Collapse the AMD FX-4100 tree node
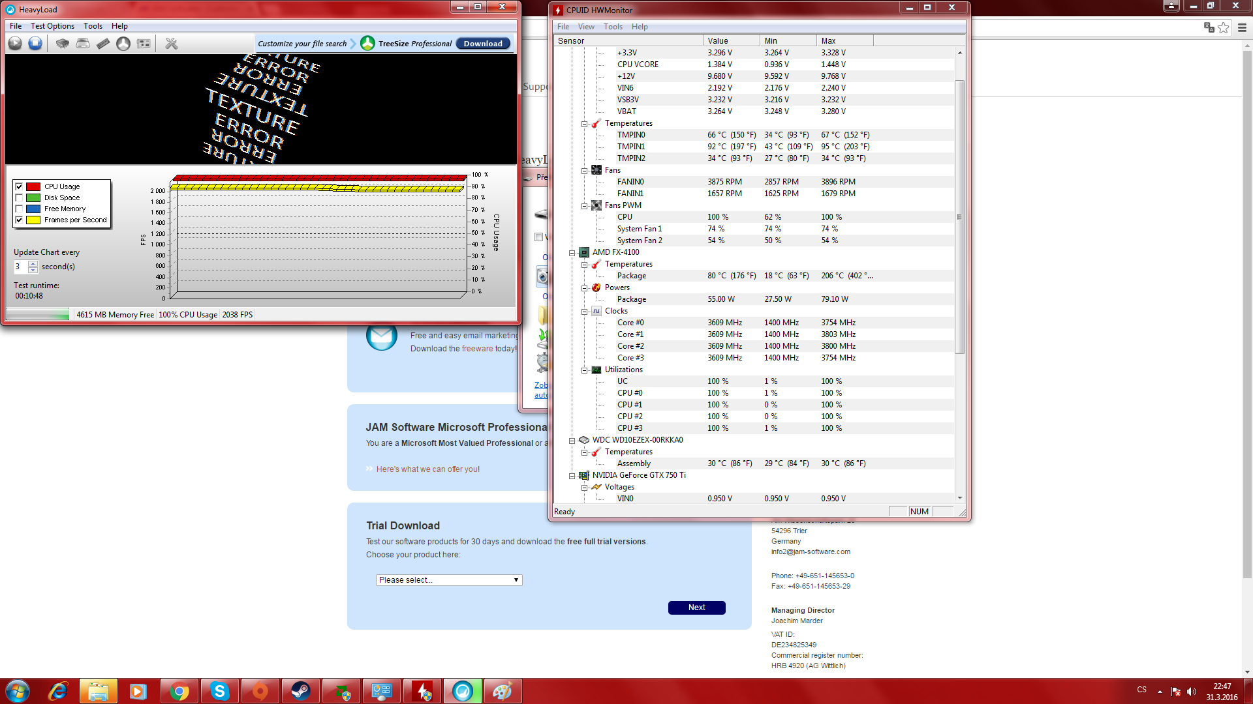This screenshot has height=704, width=1253. tap(572, 252)
